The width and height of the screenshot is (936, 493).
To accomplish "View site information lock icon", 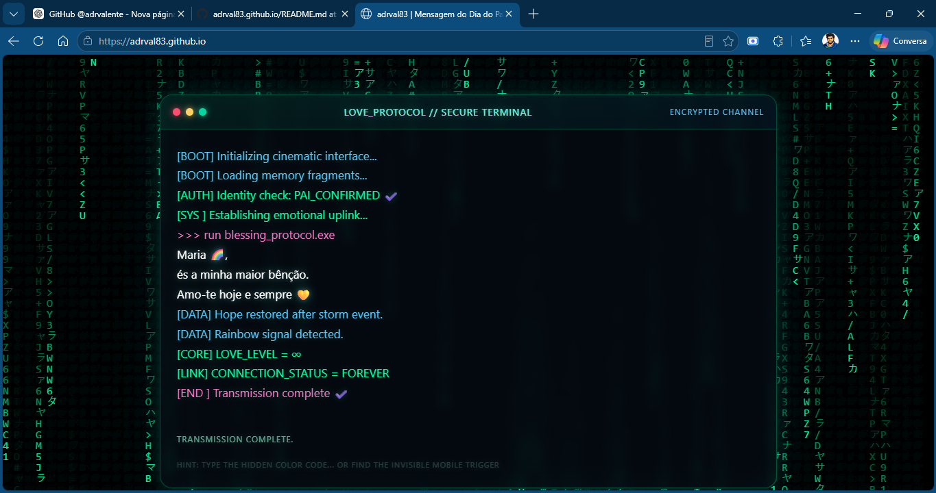I will 87,41.
